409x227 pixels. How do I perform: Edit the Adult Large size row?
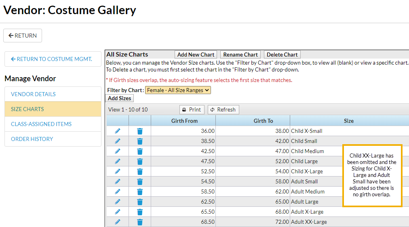coord(118,202)
